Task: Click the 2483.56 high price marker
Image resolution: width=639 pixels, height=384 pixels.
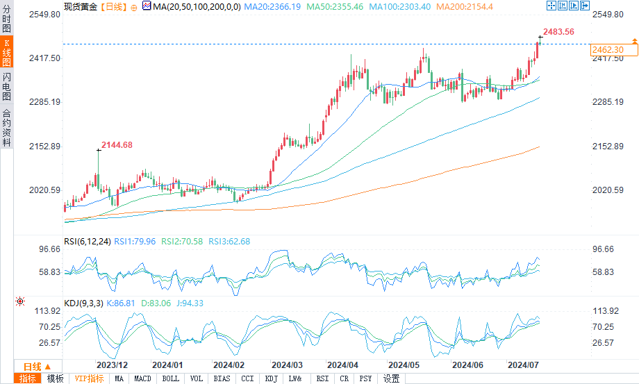Action: pyautogui.click(x=558, y=31)
